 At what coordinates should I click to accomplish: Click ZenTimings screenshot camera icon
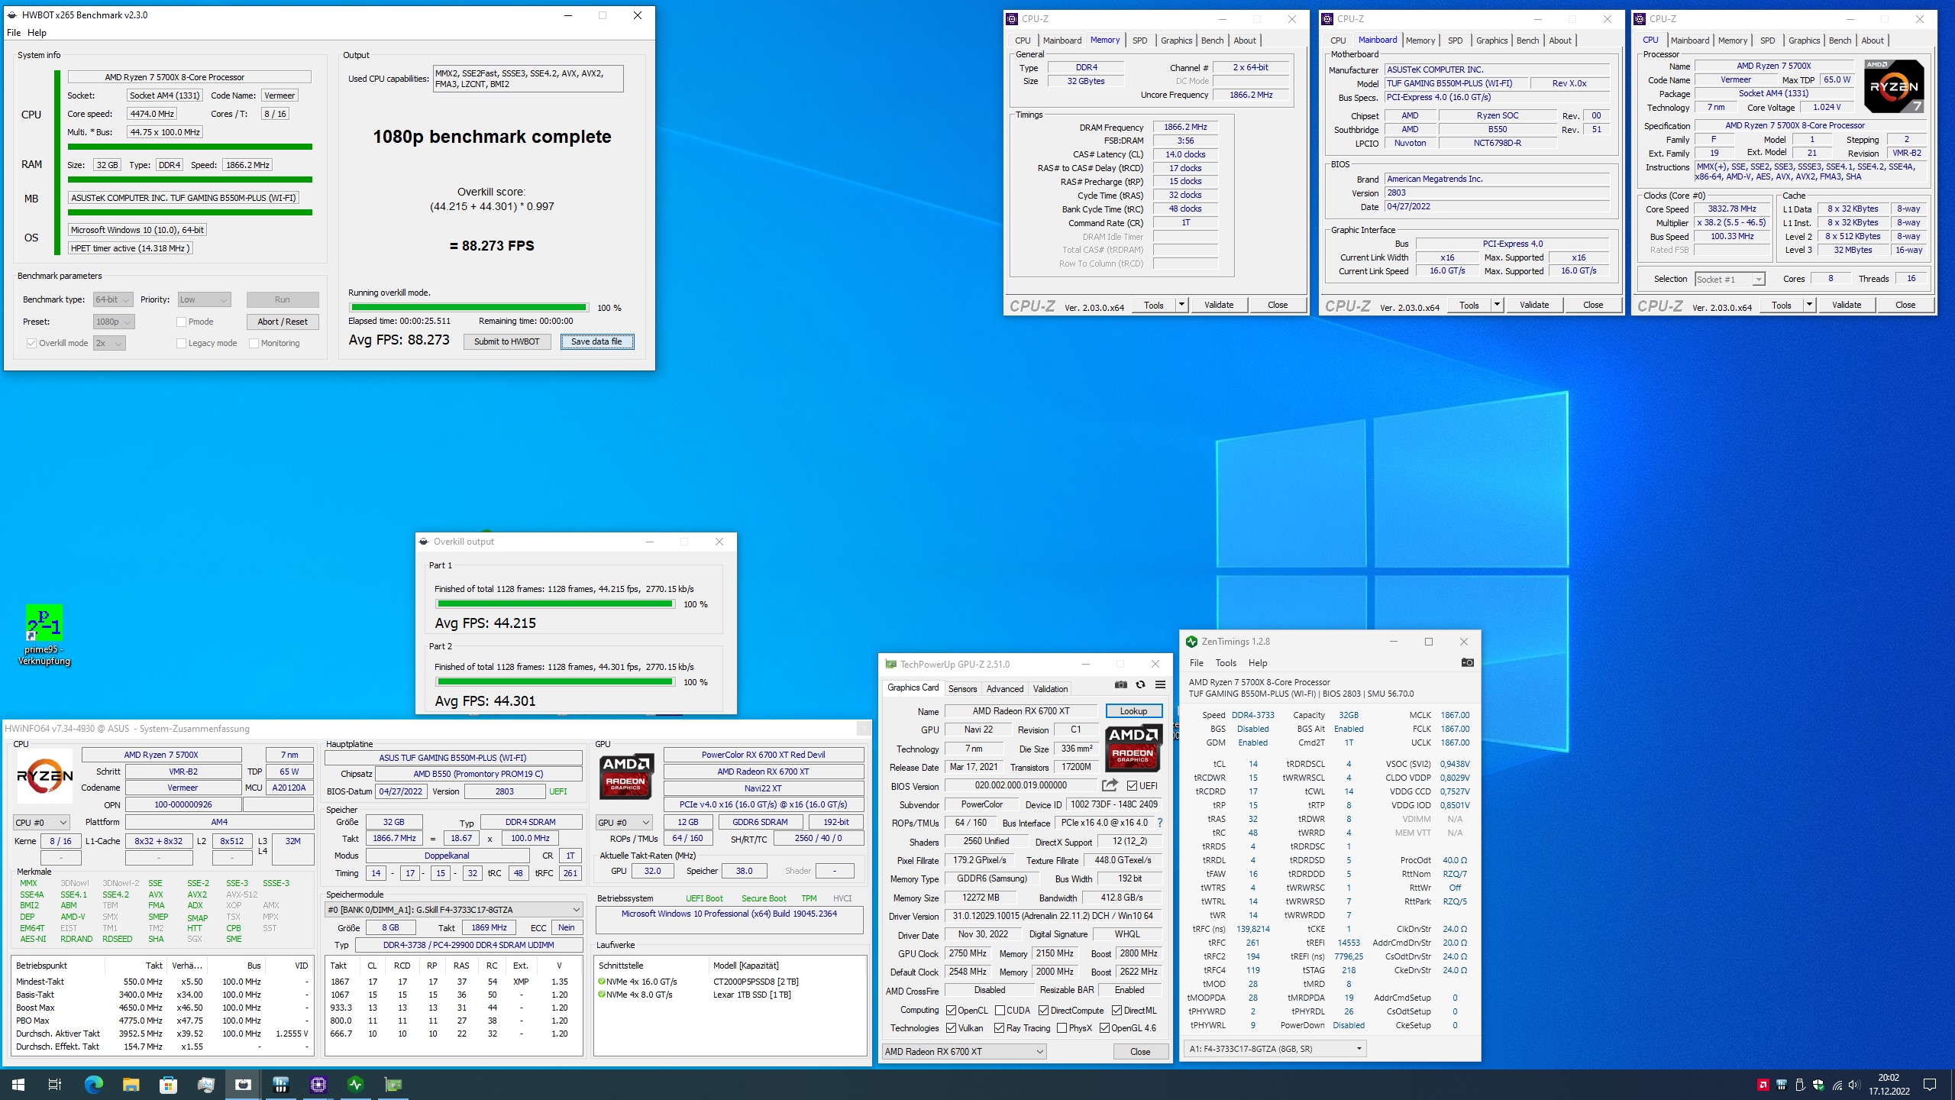[x=1467, y=662]
